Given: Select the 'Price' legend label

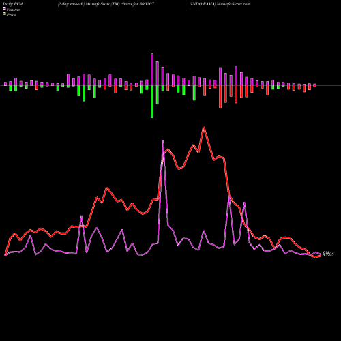Looking at the screenshot, I should tap(11, 15).
